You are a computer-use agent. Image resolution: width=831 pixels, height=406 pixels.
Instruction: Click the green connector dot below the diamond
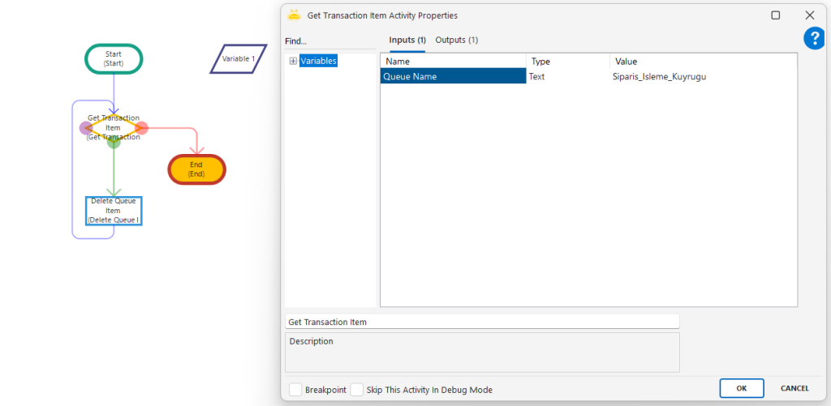tap(114, 143)
